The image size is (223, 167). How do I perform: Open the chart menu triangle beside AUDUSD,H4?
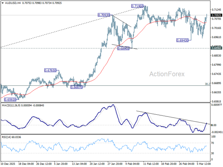click(x=3, y=3)
